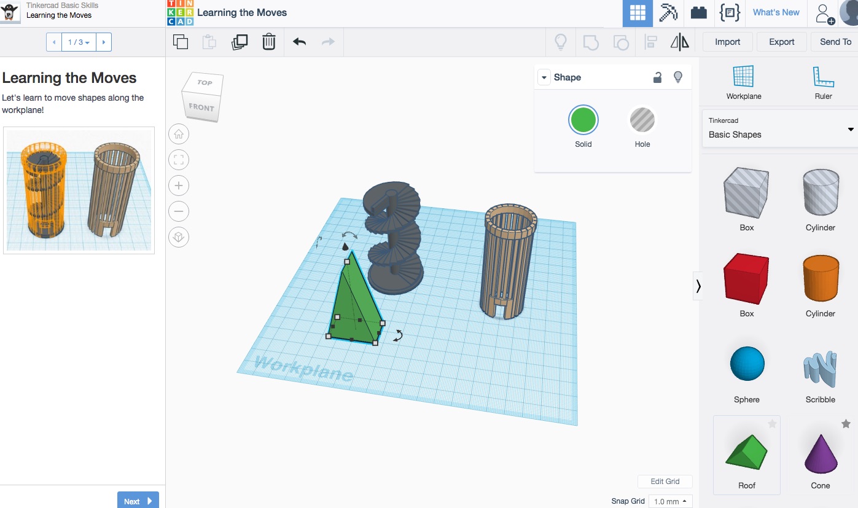Click the Ungroup shapes icon
This screenshot has width=858, height=508.
click(x=621, y=42)
